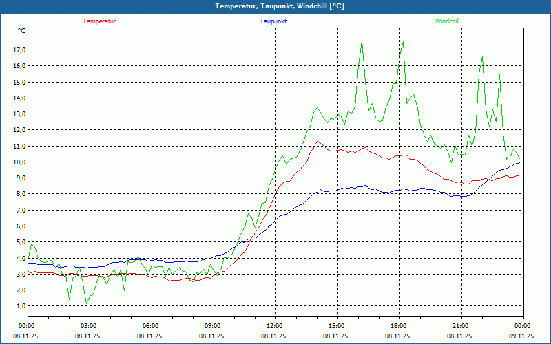Click the °C unit label on y-axis

(x=22, y=31)
